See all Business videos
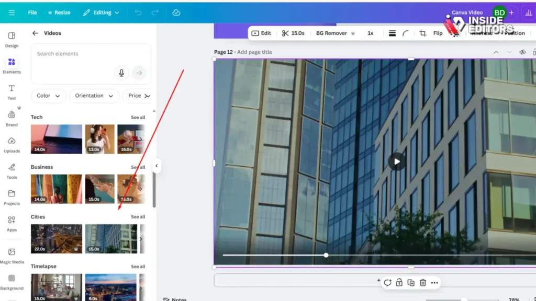The height and width of the screenshot is (301, 536). (x=138, y=167)
